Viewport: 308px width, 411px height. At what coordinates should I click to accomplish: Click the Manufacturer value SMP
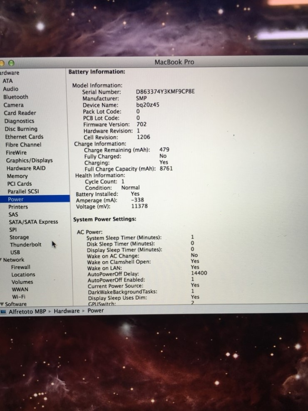pos(142,98)
